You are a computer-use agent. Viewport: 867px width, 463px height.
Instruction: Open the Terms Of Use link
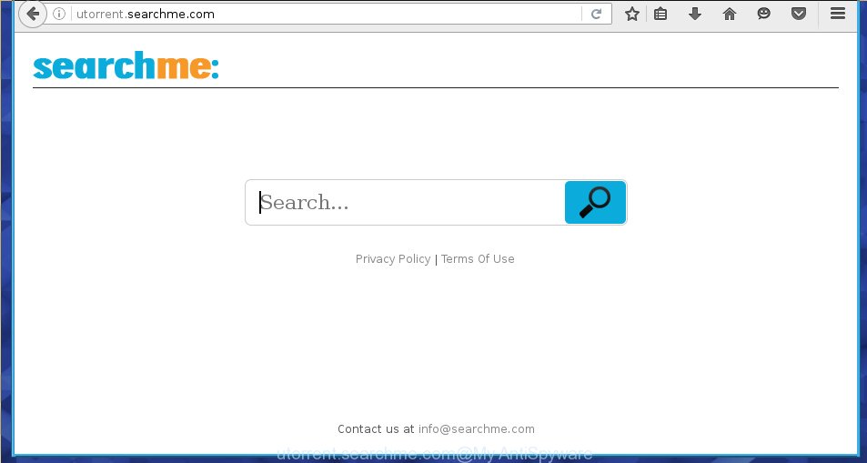coord(478,259)
